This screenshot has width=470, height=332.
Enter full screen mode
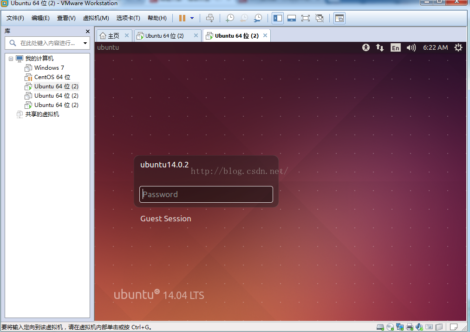306,18
